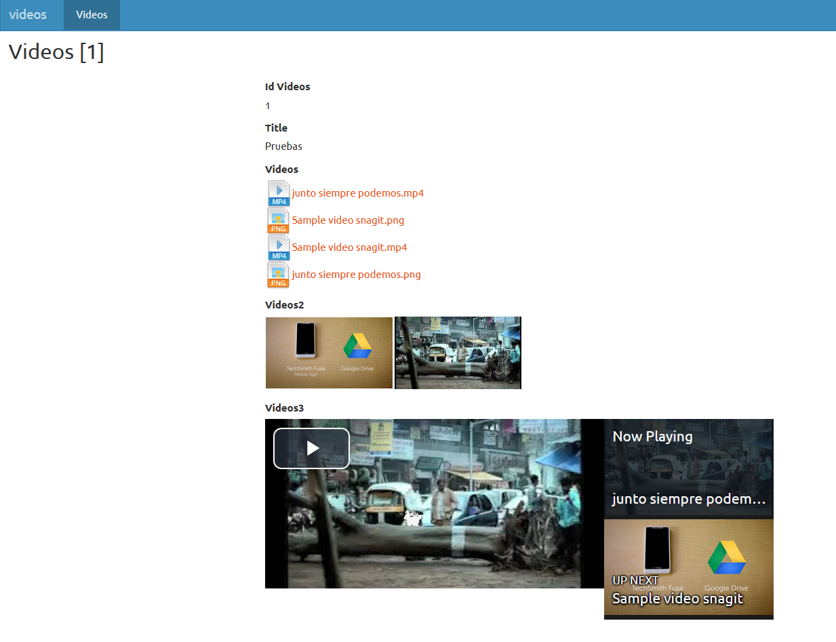The width and height of the screenshot is (836, 642).
Task: Click the PNG icon for Sample video snagit
Action: 279,220
